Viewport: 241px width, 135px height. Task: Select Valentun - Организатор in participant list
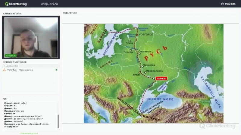coord(20,70)
